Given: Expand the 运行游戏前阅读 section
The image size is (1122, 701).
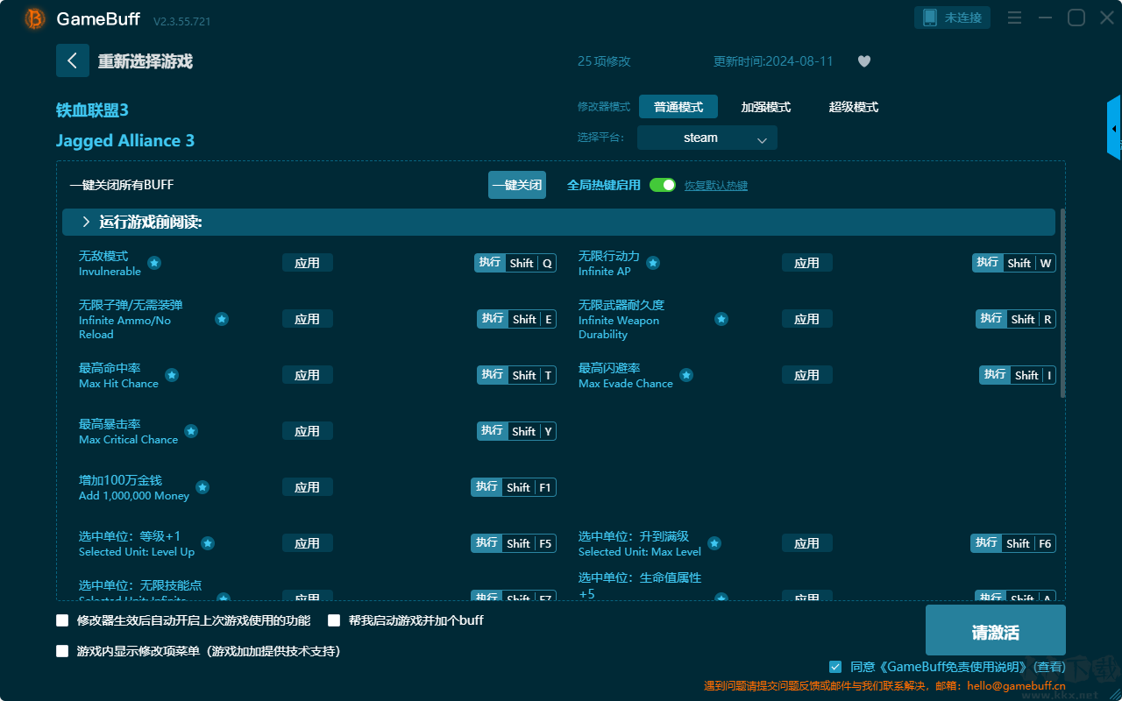Looking at the screenshot, I should [558, 223].
